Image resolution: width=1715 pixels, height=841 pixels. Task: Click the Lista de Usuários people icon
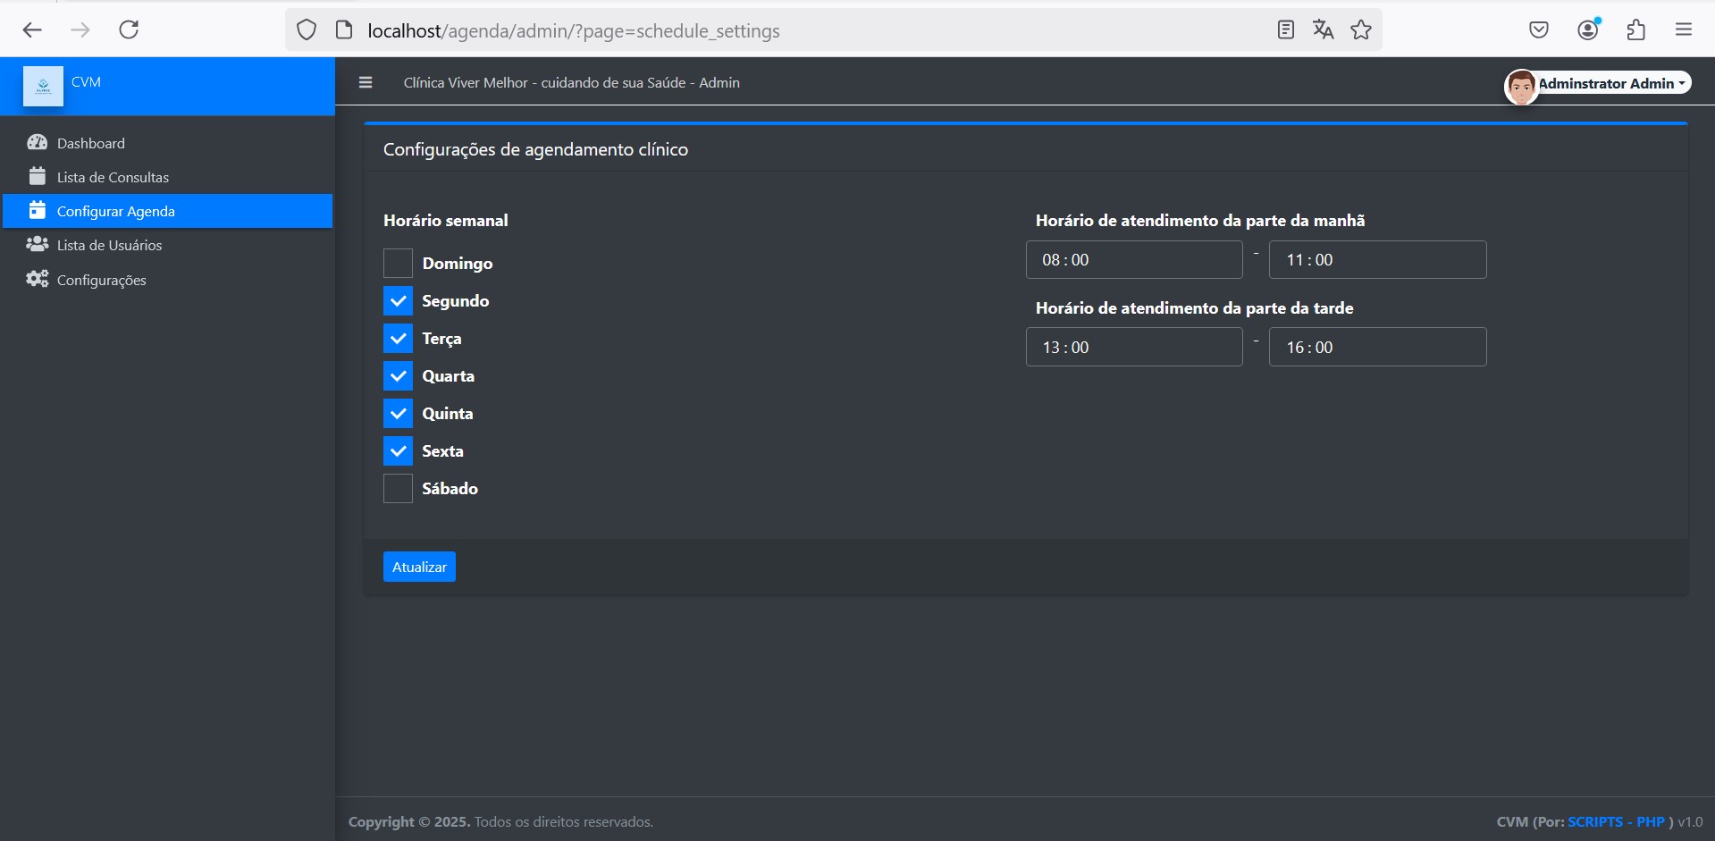click(37, 244)
